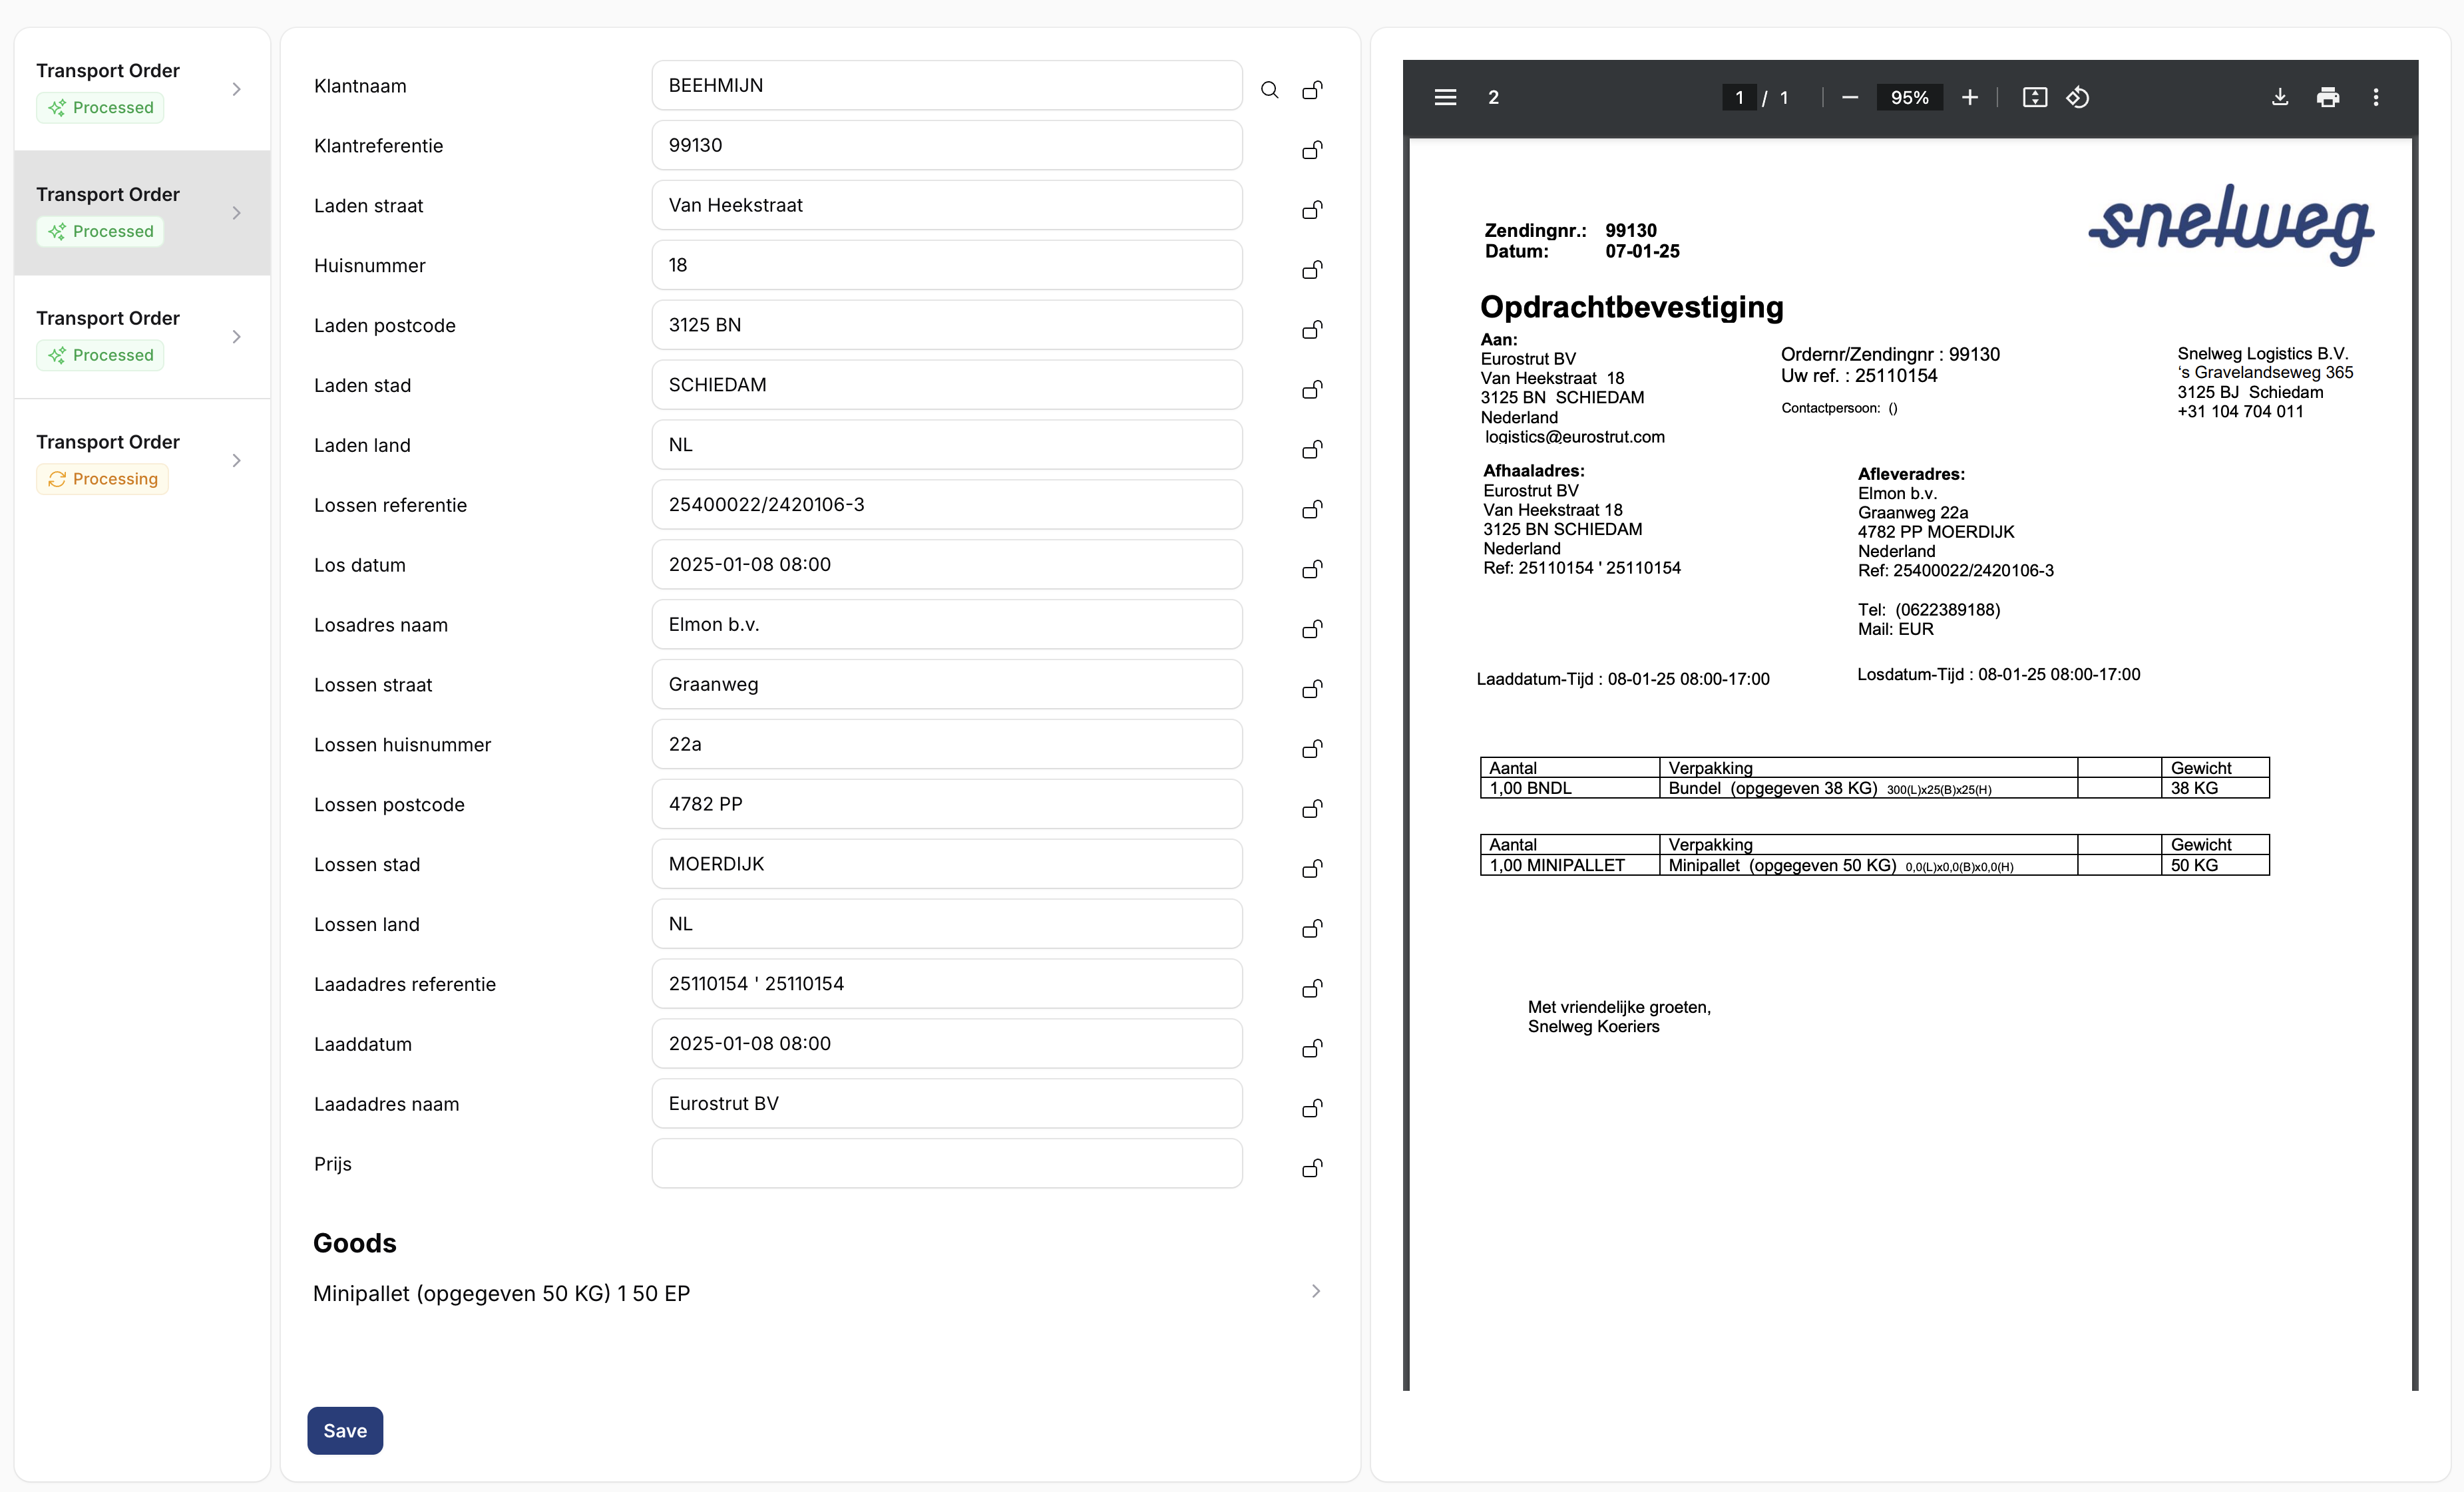Click the Laden postcode field 3125 BN

[947, 325]
